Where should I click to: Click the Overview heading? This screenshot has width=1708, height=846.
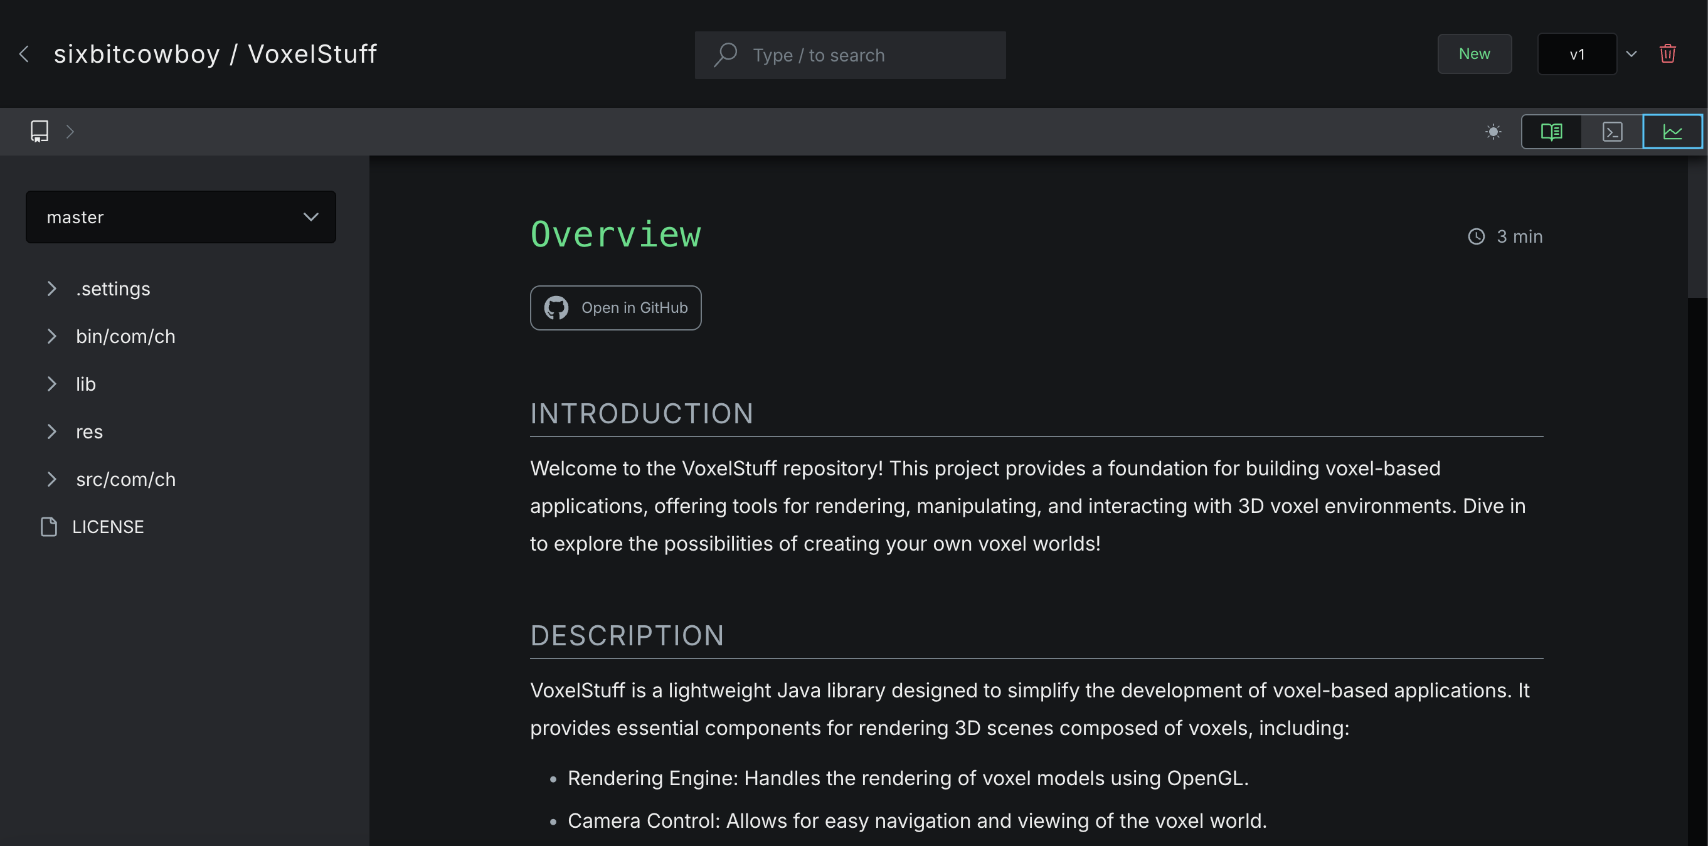pos(615,235)
